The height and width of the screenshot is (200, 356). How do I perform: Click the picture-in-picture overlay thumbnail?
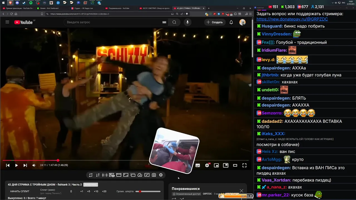(174, 151)
